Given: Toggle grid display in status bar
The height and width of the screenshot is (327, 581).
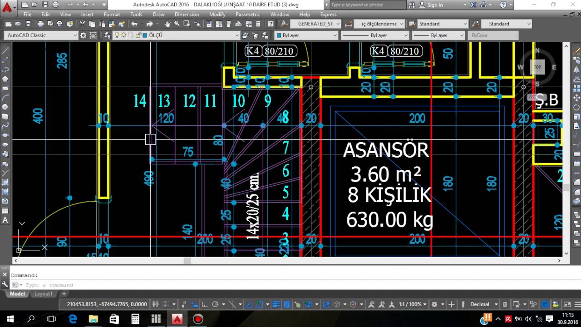Looking at the screenshot, I should click(156, 304).
